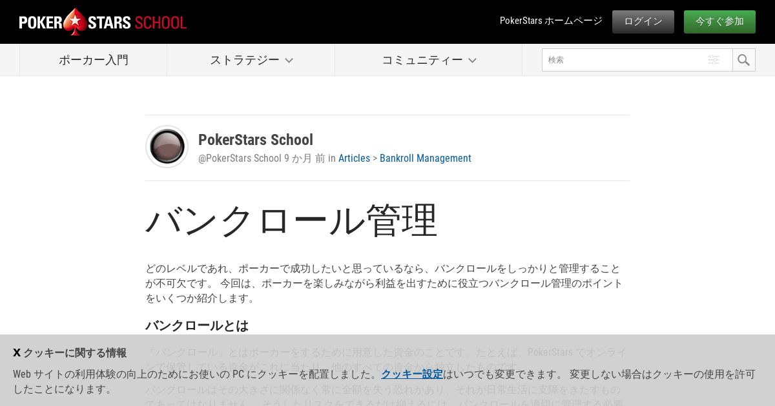This screenshot has width=775, height=406.
Task: Click the クッキーに関する情報 heading
Action: click(75, 353)
